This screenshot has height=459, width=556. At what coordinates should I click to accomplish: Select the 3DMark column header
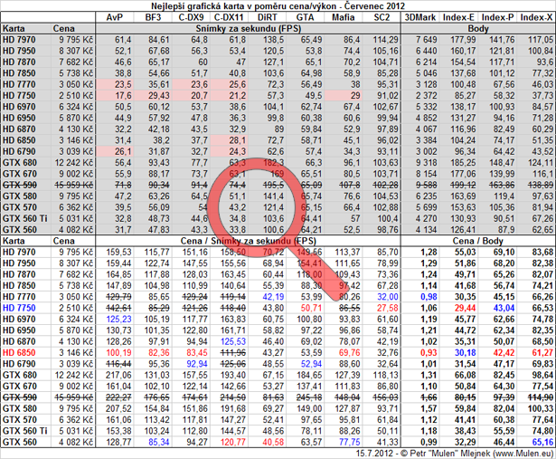pyautogui.click(x=420, y=17)
